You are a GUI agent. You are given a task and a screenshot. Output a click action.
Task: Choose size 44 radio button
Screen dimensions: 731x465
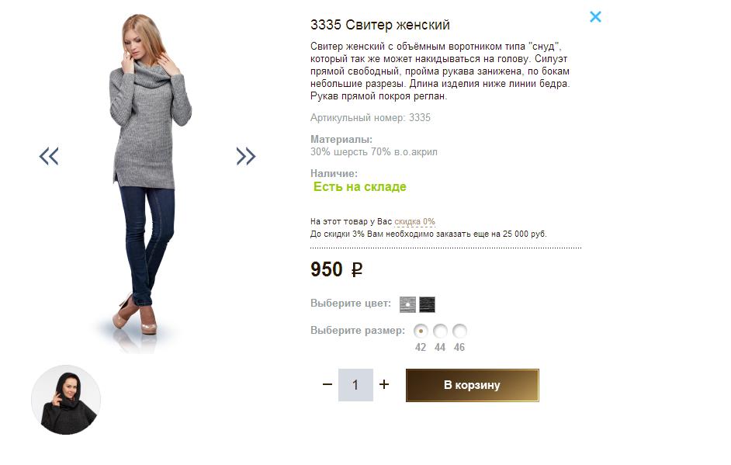point(440,331)
